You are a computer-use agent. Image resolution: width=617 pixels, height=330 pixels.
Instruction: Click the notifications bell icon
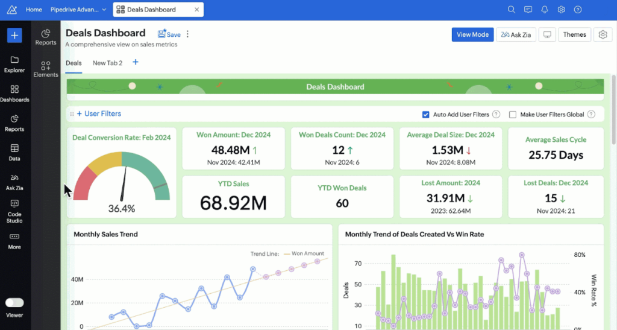[545, 10]
